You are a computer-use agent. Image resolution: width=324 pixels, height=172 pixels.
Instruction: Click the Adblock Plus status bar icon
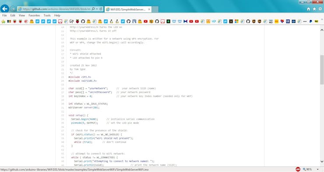pos(298,169)
